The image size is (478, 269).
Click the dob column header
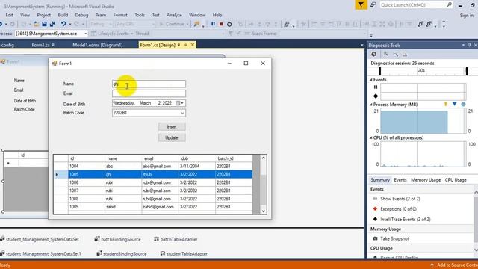197,158
